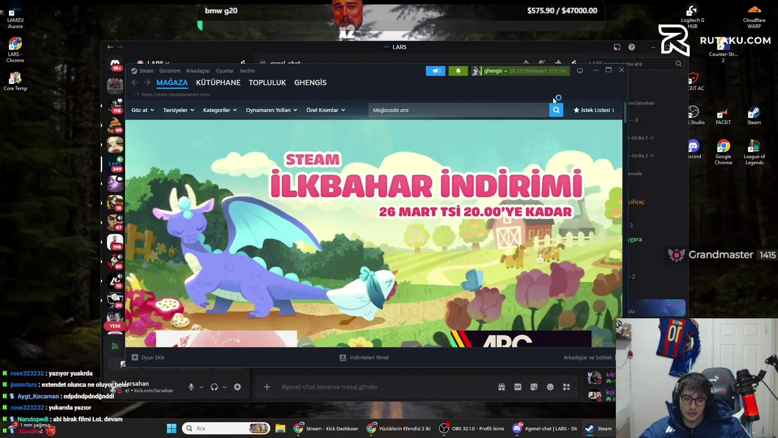Viewport: 778px width, 438px height.
Task: Add attachment with plus icon in chat
Action: click(x=267, y=387)
